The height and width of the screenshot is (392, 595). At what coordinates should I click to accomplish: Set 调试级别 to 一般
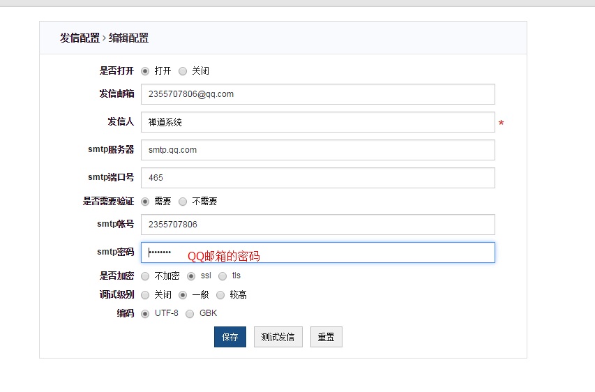183,295
